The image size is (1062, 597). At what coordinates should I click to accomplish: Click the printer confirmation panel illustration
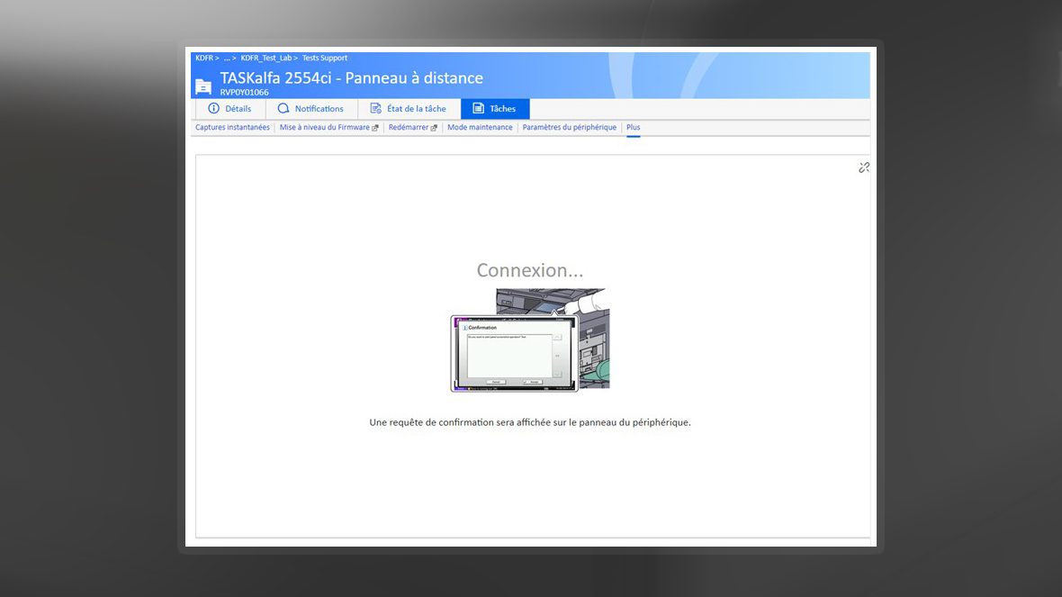tap(529, 340)
